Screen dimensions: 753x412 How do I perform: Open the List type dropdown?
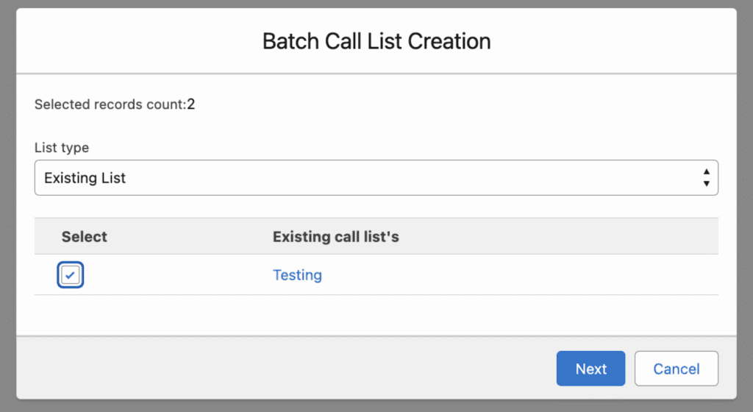click(x=375, y=178)
